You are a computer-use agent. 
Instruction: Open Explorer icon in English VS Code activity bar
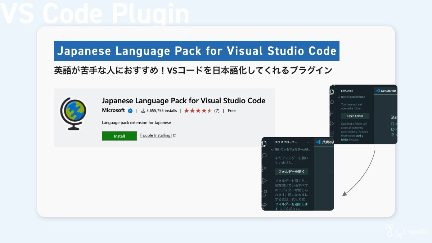[332, 92]
